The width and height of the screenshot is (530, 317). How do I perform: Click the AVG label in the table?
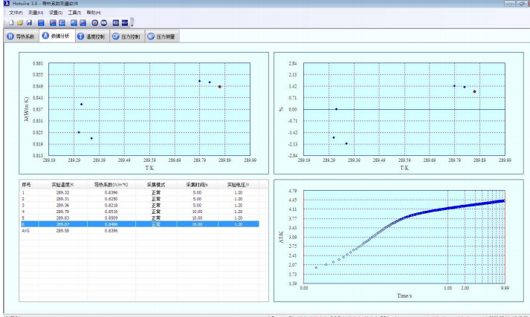click(x=25, y=231)
